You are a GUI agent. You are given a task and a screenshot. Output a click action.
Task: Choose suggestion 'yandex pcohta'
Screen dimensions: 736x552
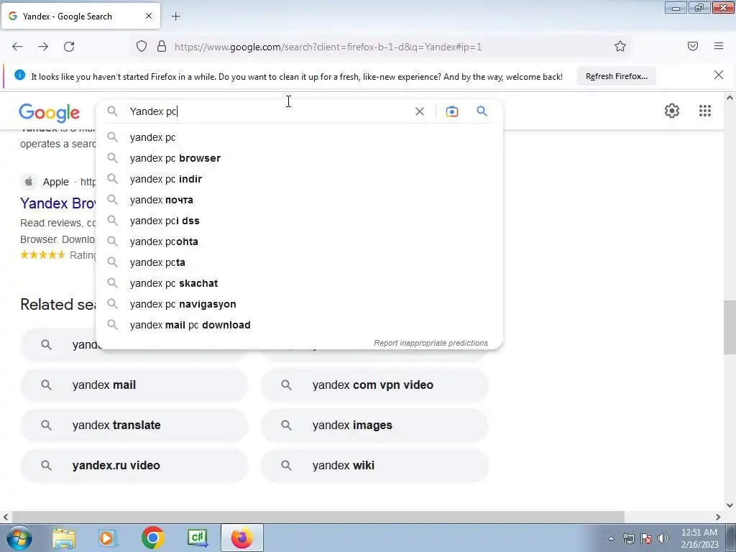(x=299, y=241)
